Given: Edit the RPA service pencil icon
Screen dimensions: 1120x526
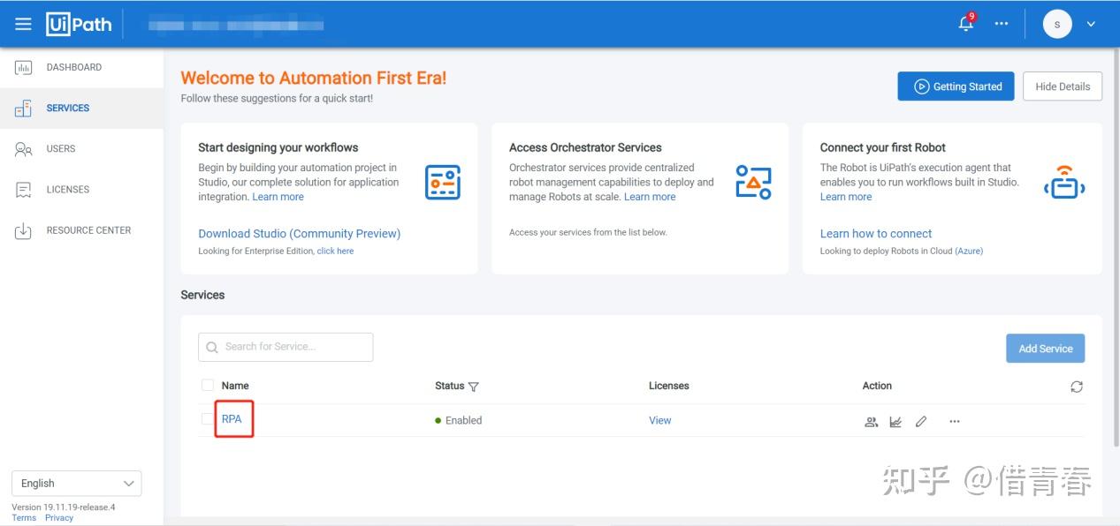Looking at the screenshot, I should point(921,422).
